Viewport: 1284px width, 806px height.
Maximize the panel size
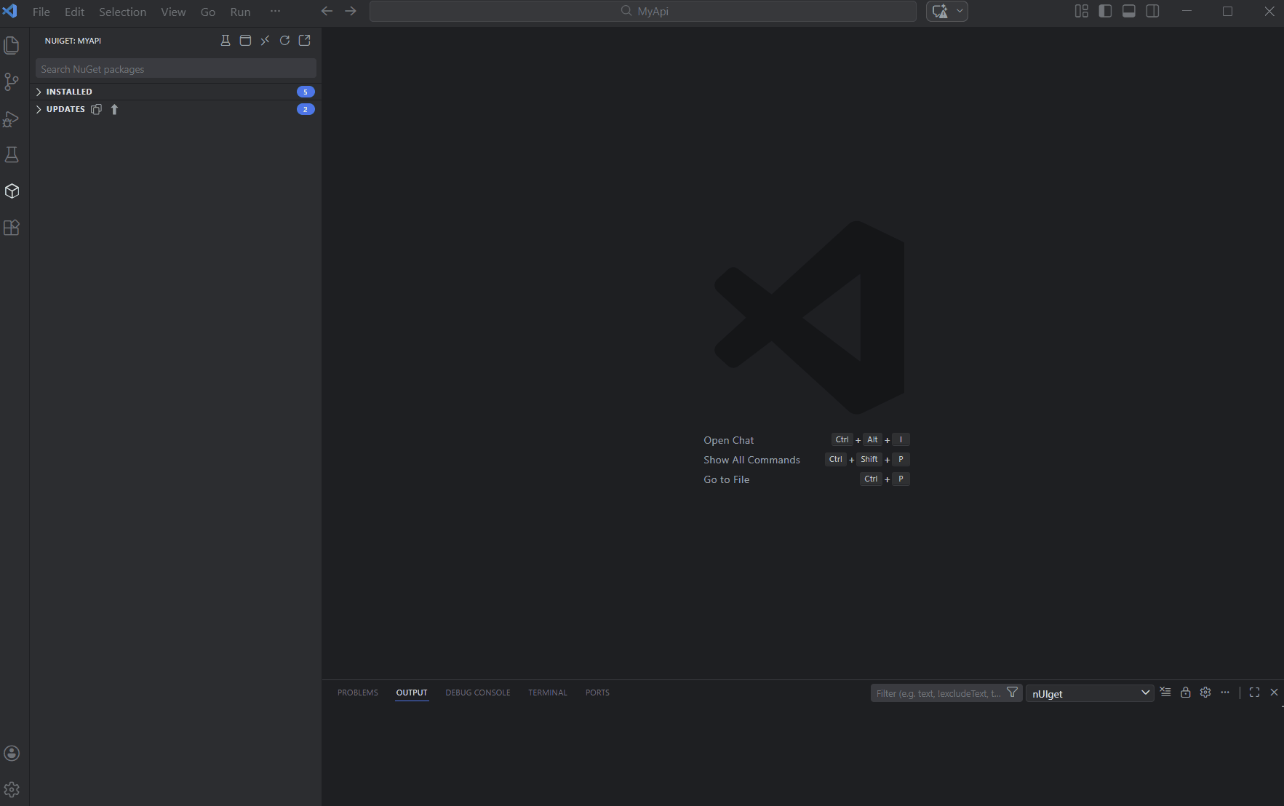tap(1254, 693)
